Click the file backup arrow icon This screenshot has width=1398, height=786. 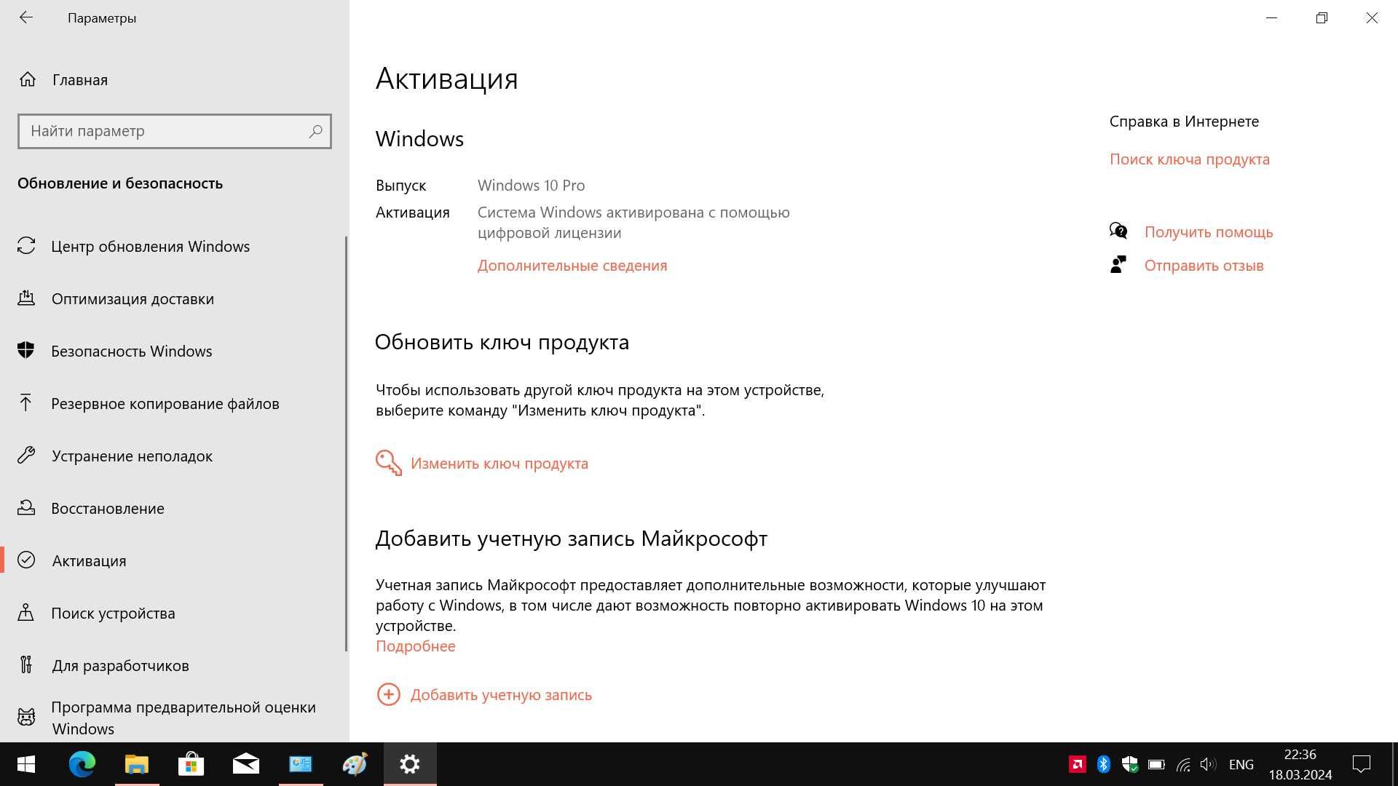(26, 403)
